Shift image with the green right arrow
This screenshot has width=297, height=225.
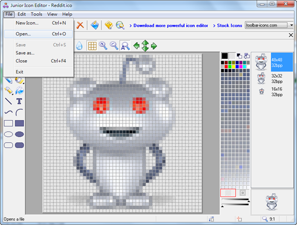[153, 46]
